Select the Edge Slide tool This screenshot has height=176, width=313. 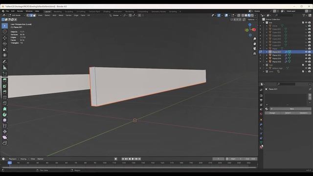(4, 126)
